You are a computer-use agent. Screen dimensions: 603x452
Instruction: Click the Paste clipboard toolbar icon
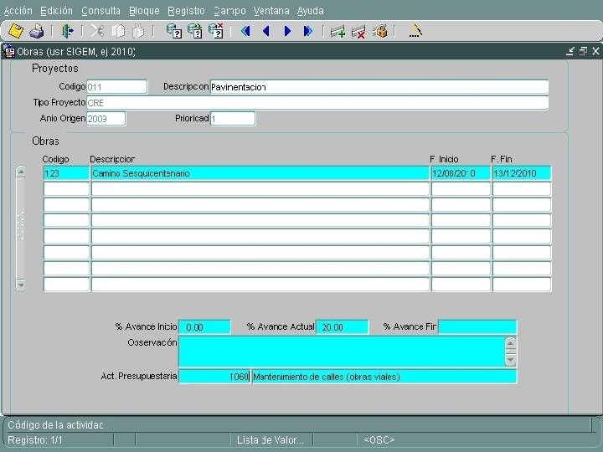pos(138,31)
